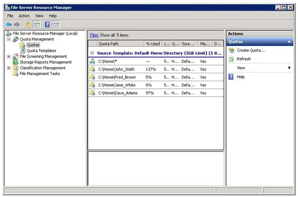
Task: Expand the File Screening Management node
Action: pyautogui.click(x=9, y=56)
